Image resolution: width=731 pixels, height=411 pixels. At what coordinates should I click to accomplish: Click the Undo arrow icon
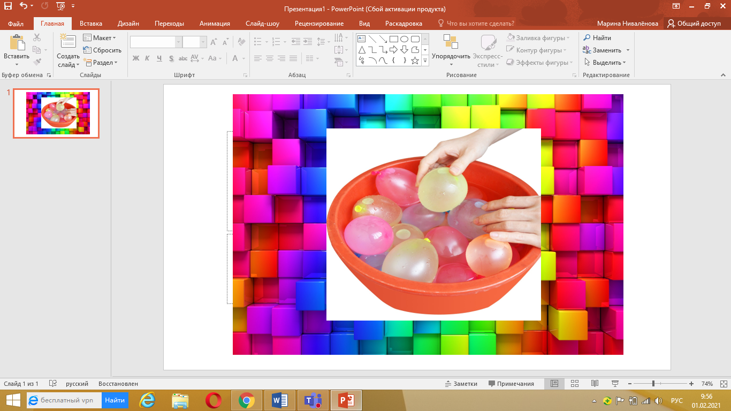click(23, 7)
